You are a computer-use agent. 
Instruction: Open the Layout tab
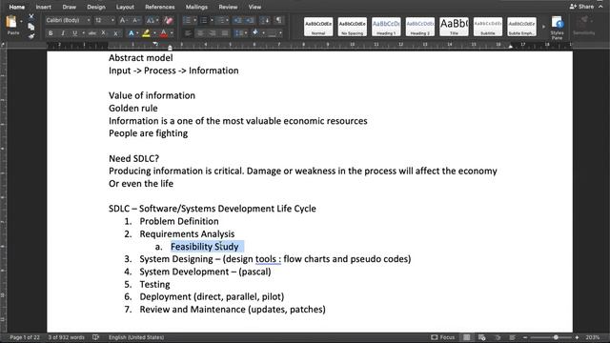(125, 7)
